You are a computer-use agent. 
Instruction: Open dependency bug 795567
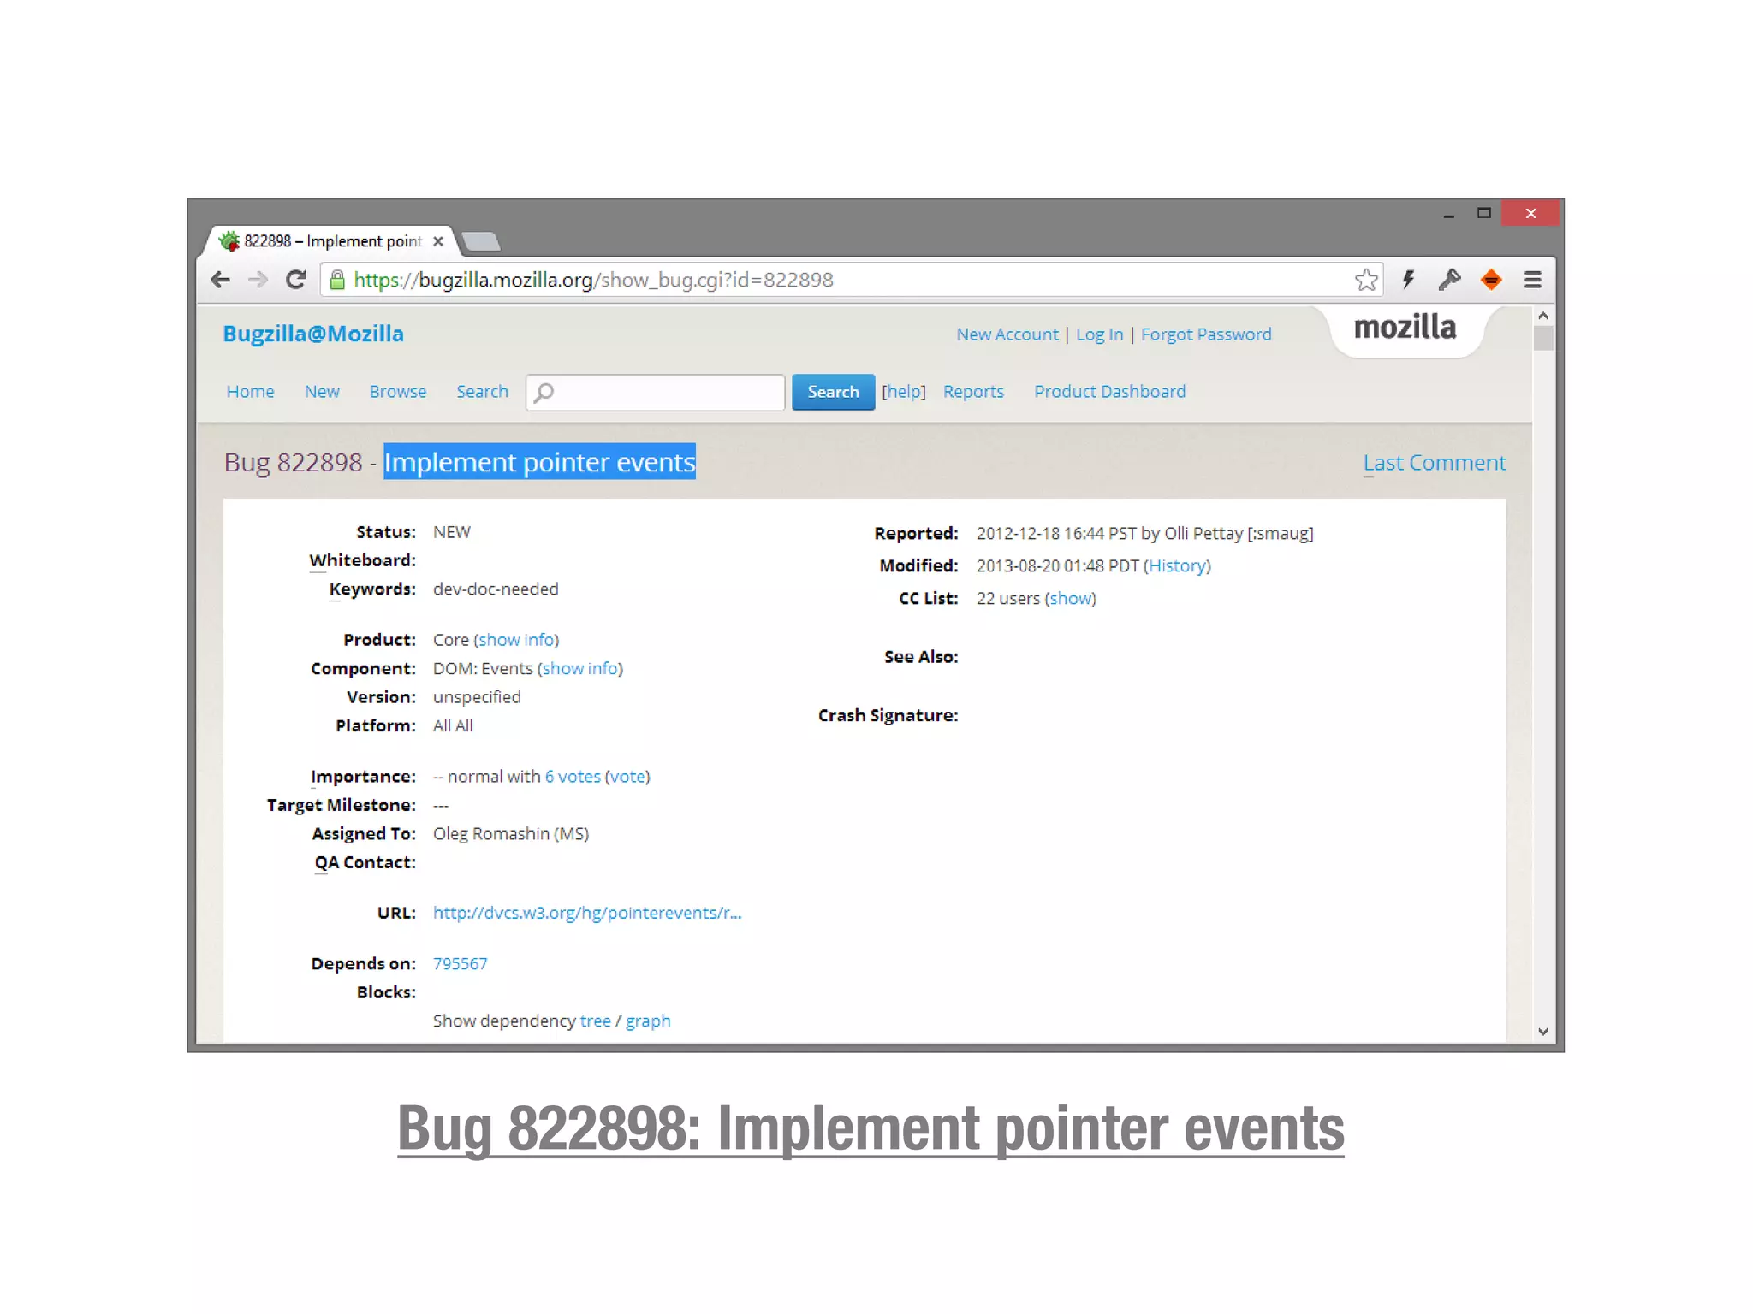tap(460, 963)
